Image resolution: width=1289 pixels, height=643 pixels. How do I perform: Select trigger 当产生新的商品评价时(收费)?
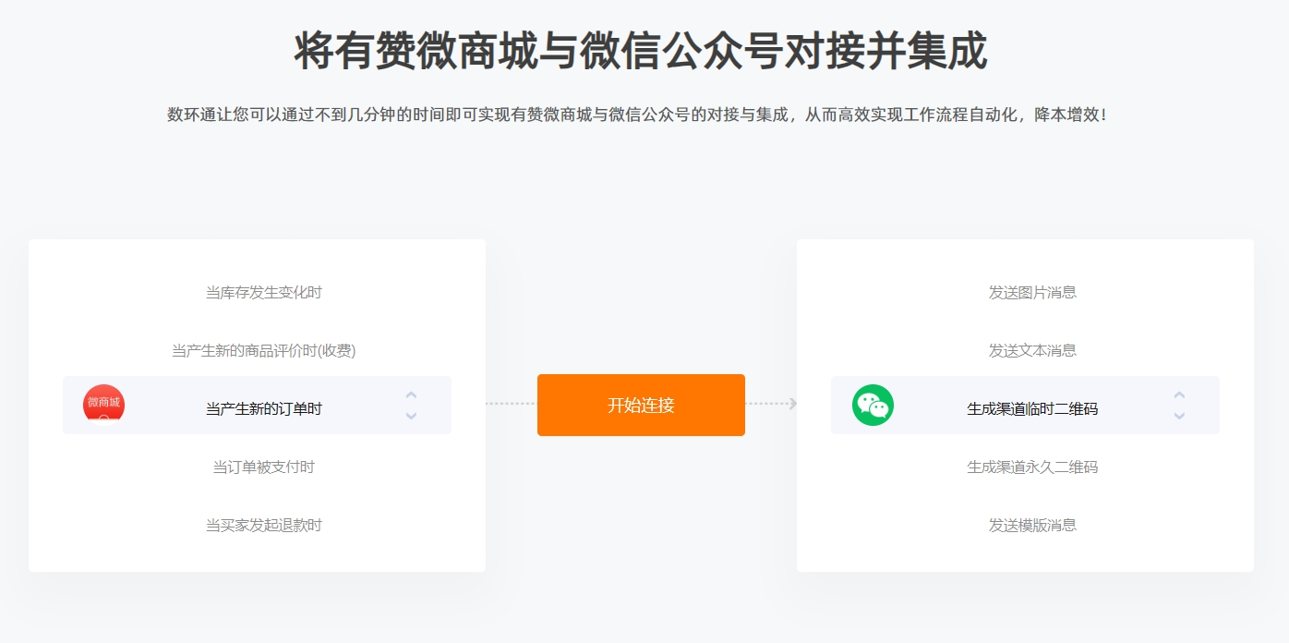click(x=264, y=350)
